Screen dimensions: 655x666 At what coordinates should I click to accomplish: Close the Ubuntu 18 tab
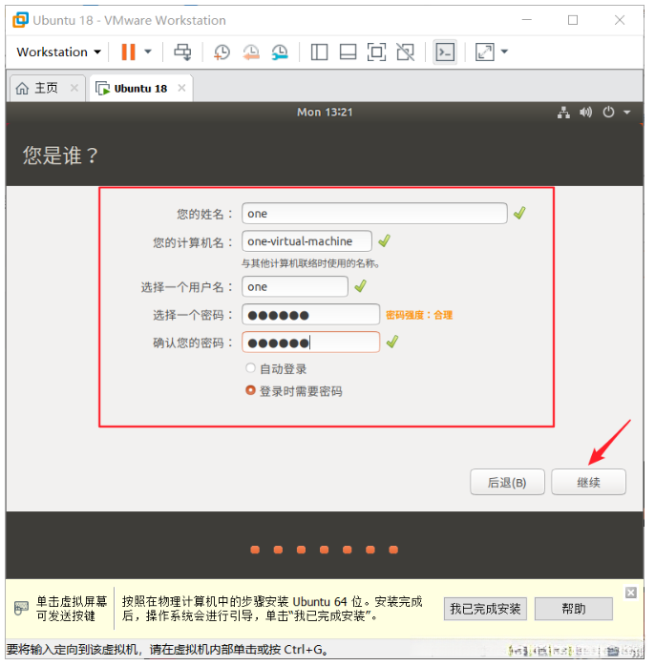[182, 88]
